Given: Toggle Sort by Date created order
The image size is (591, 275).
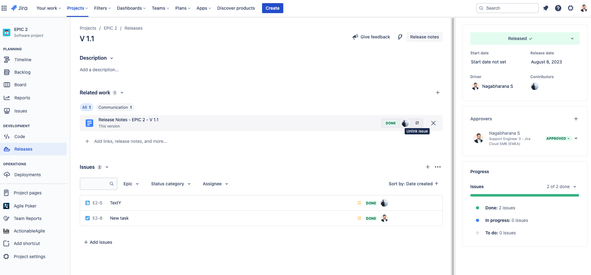Looking at the screenshot, I should [x=413, y=184].
